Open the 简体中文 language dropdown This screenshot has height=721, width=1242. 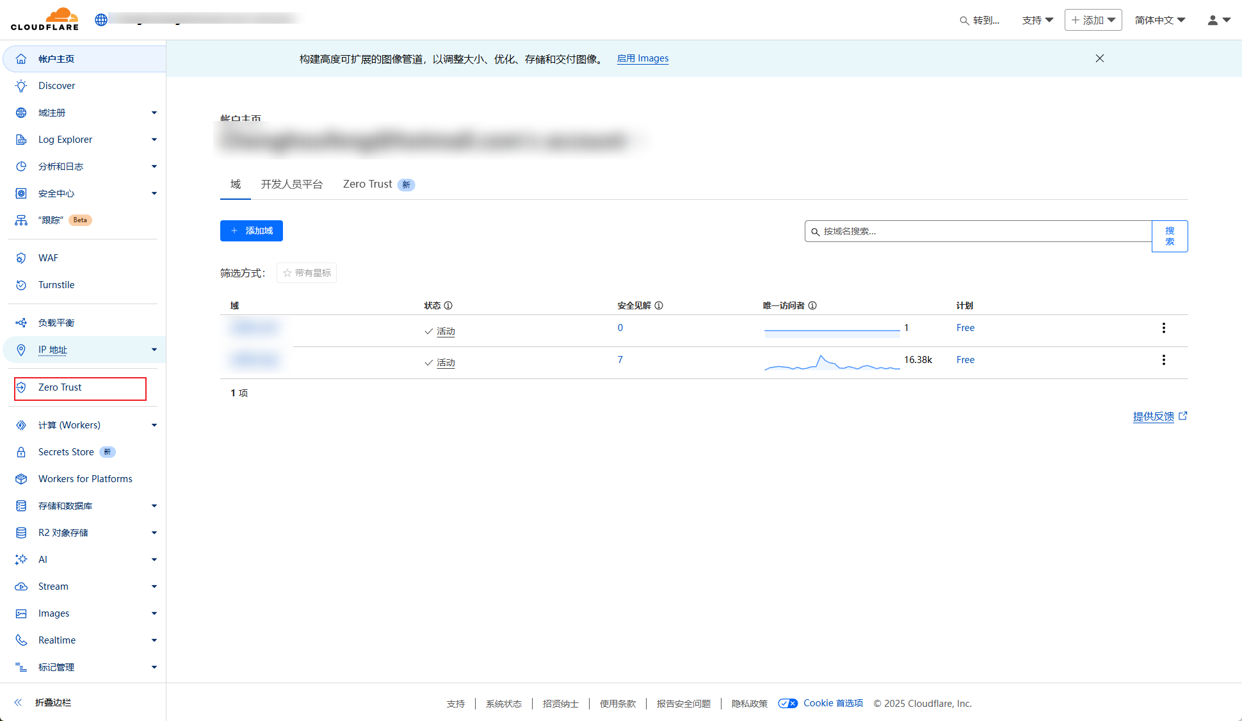1159,20
